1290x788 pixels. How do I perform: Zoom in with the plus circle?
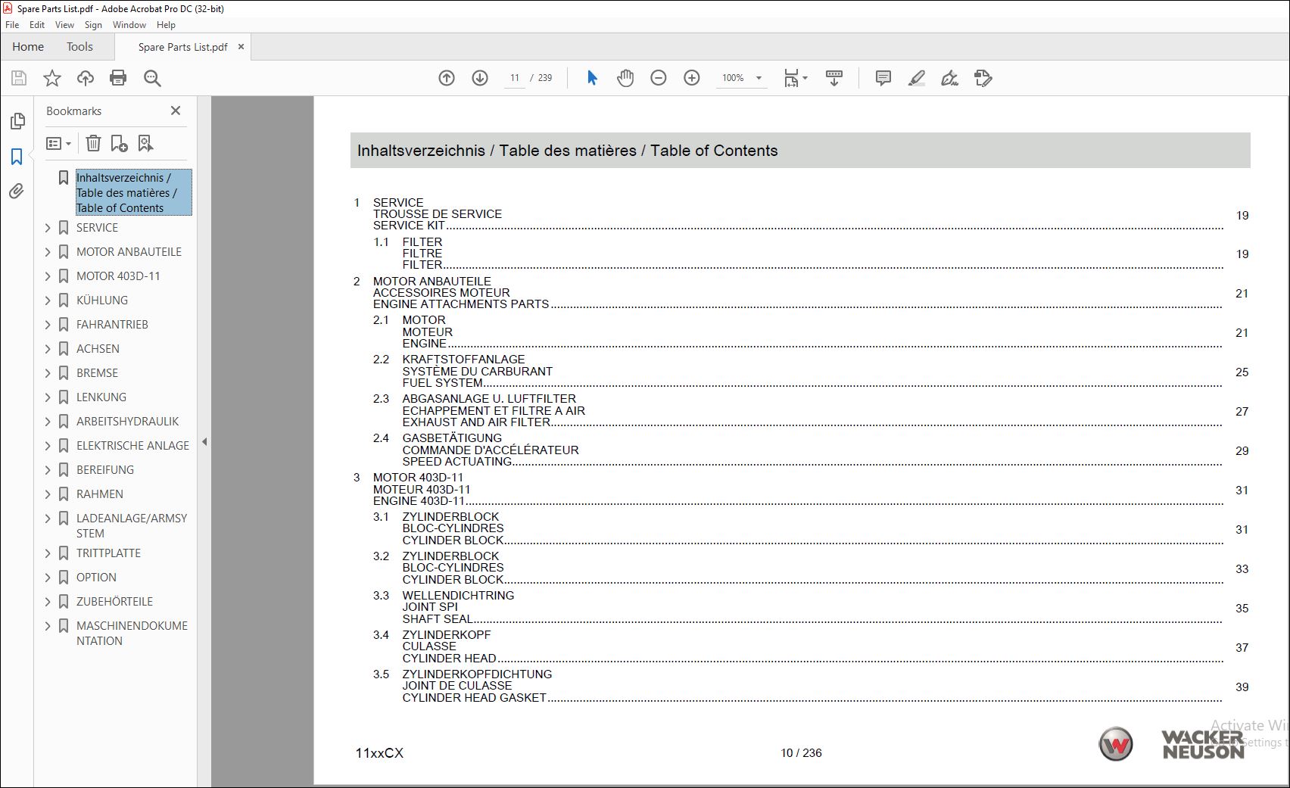(692, 78)
